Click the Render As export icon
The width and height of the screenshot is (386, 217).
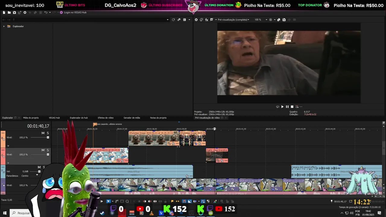[x=20, y=12]
